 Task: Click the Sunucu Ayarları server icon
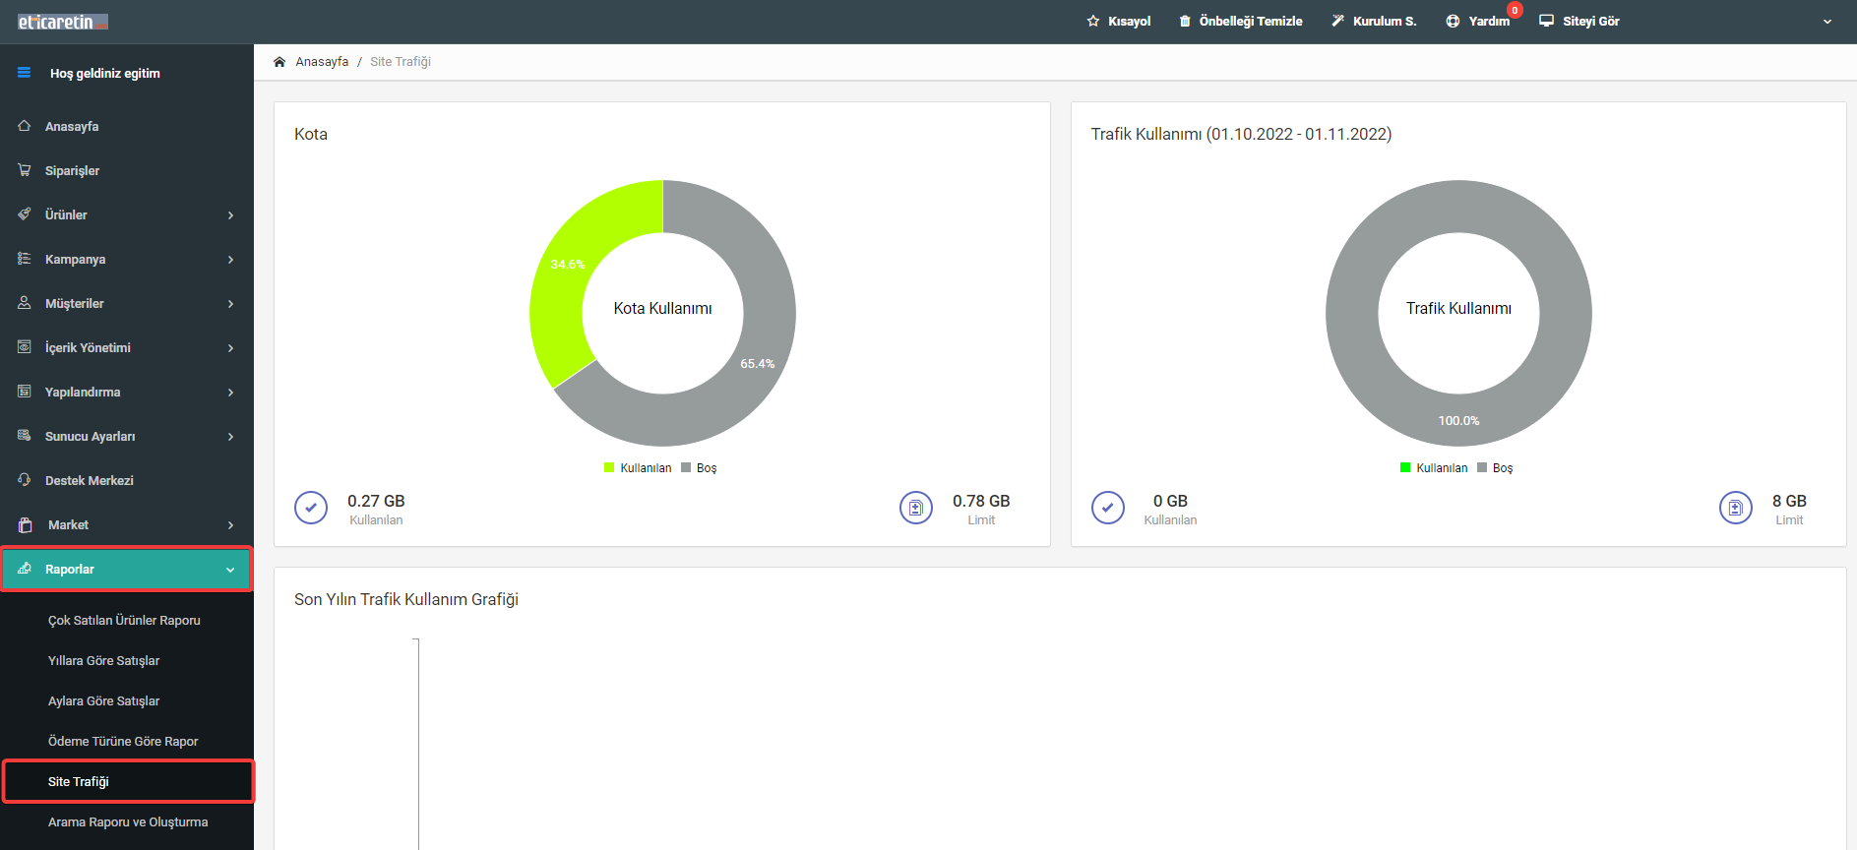click(x=25, y=436)
